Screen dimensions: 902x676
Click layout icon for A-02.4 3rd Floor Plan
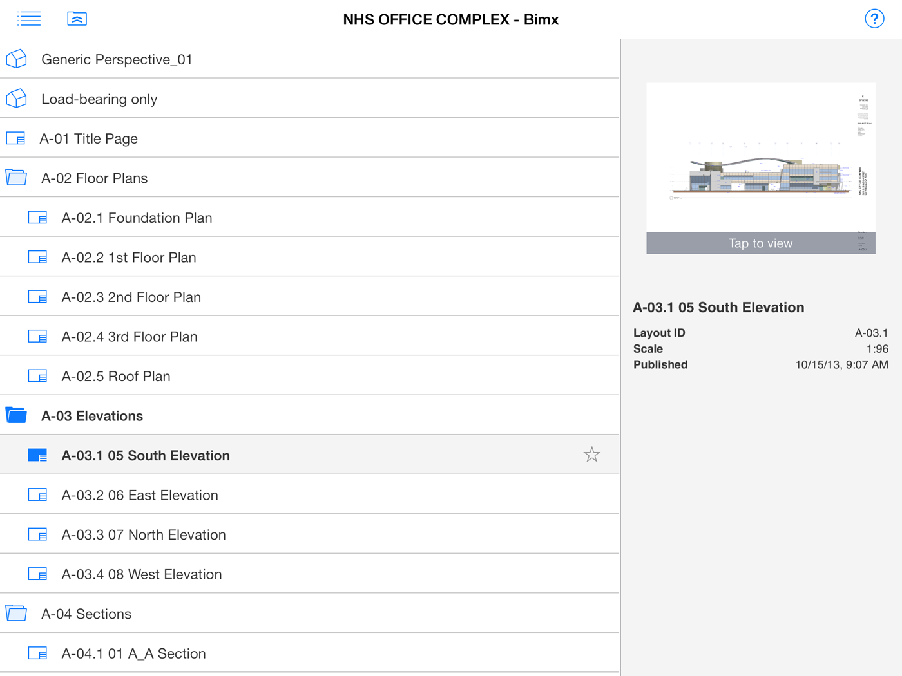pos(37,337)
